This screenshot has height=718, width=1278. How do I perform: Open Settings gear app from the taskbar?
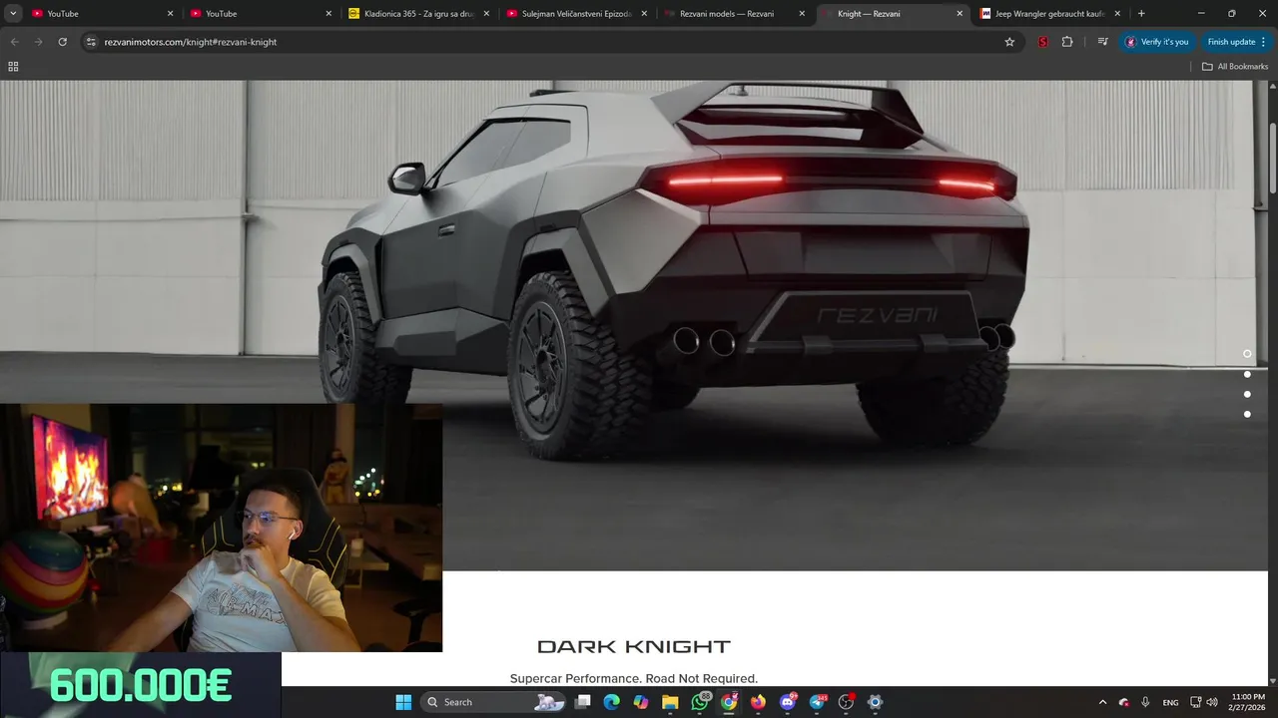876,702
